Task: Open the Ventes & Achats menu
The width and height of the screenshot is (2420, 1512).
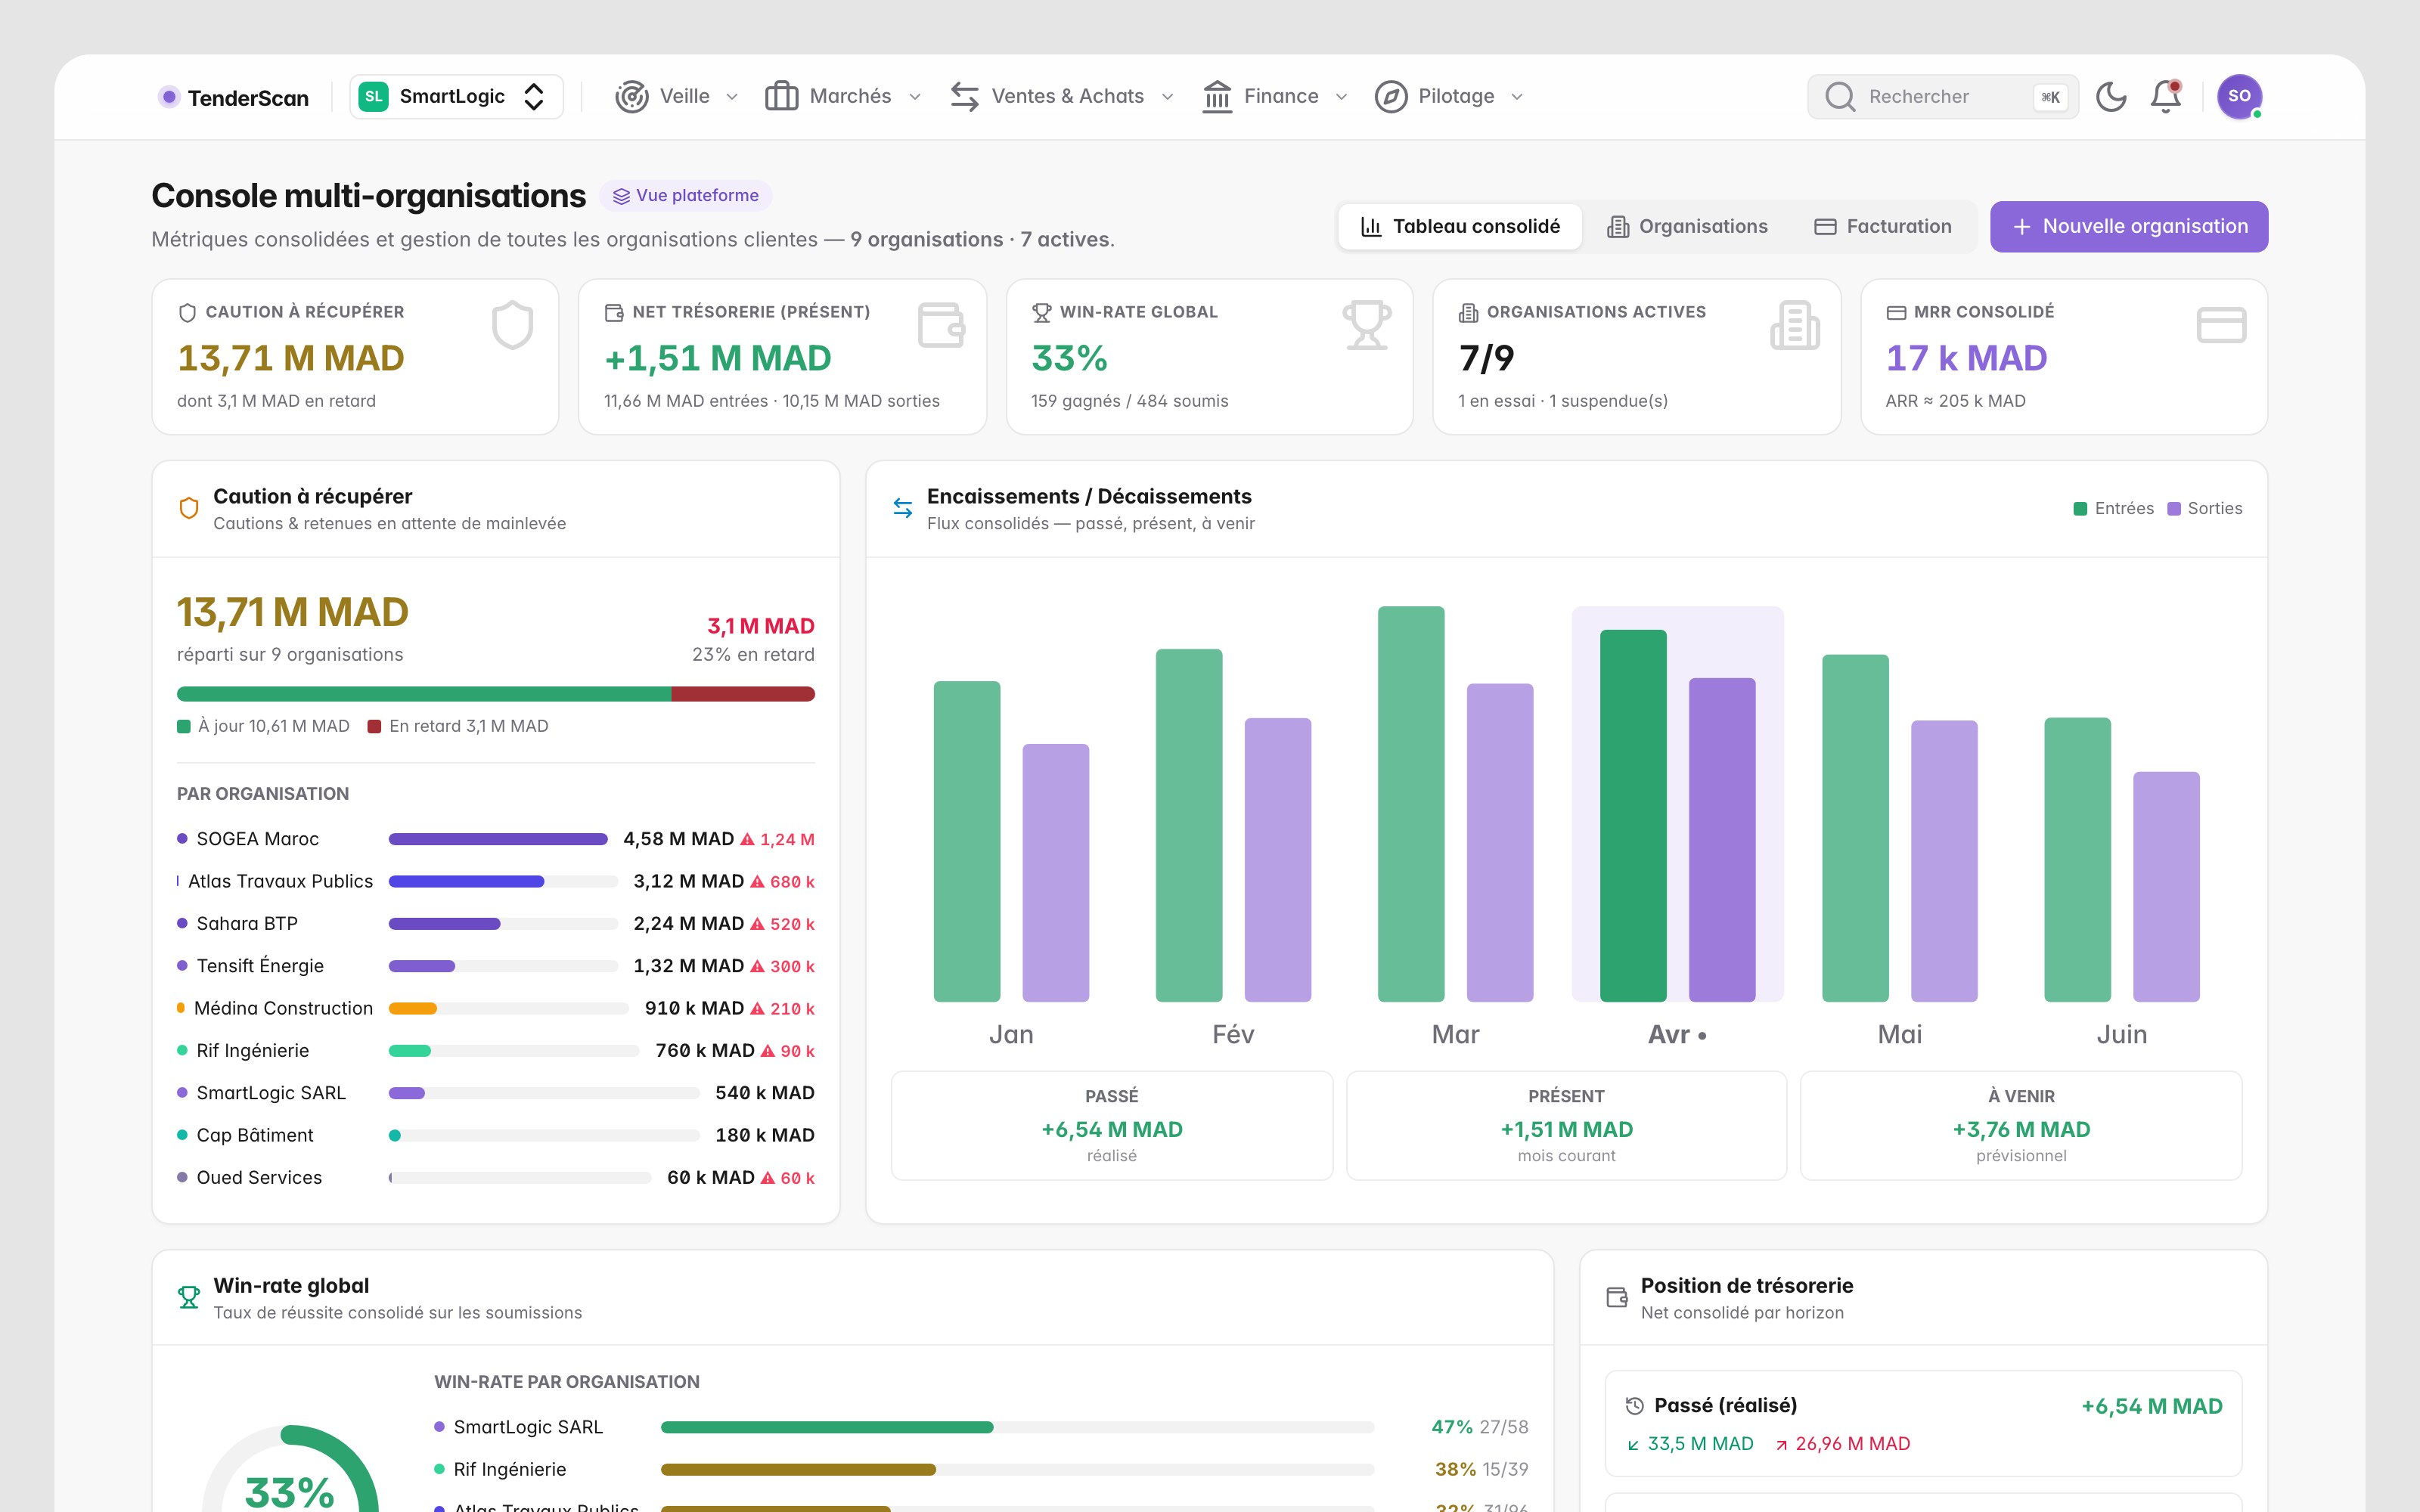Action: click(1061, 97)
